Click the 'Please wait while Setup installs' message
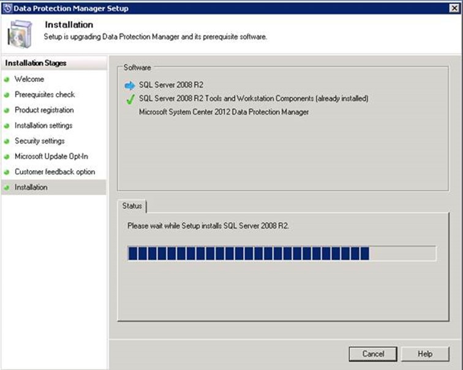Viewport: 463px width, 370px height. (x=208, y=226)
